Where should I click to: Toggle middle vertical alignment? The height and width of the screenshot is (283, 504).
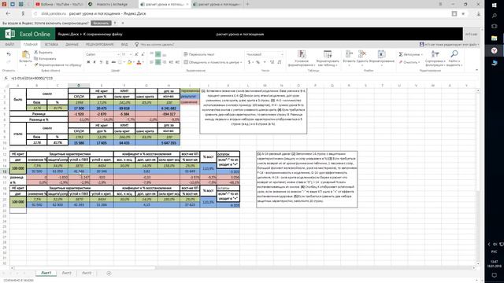[x=157, y=54]
